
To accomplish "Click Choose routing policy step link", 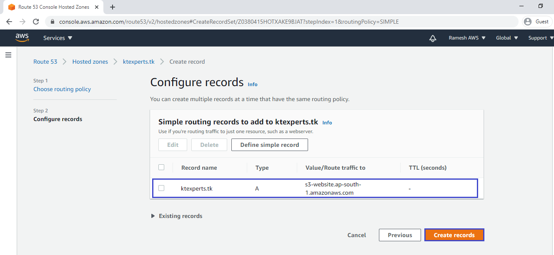I will click(62, 89).
